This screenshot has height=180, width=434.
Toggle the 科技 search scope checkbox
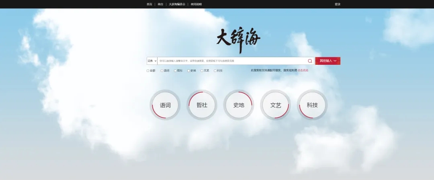215,71
